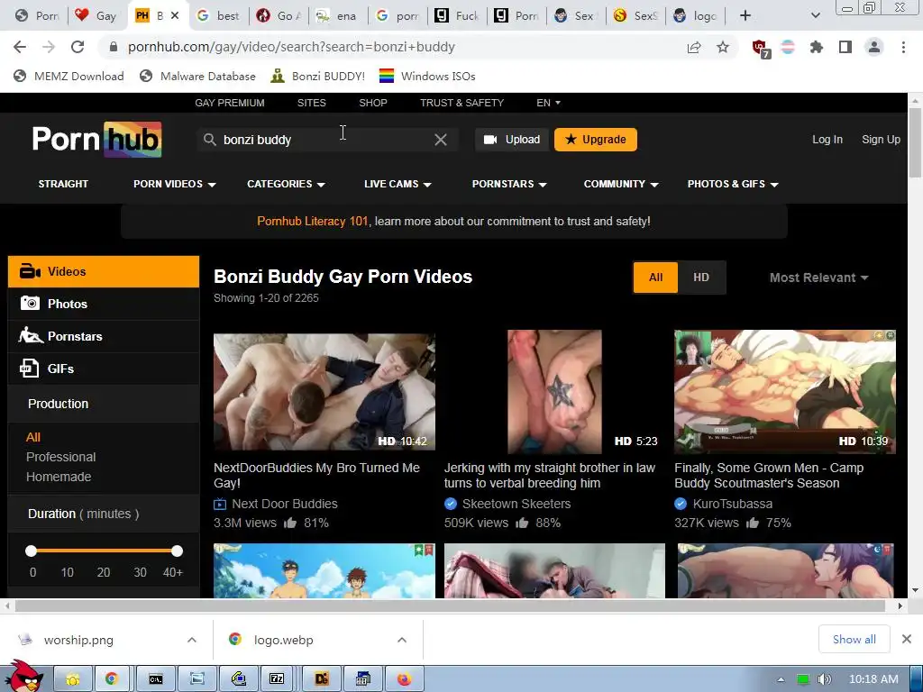Expand the CATEGORIES nav dropdown
The height and width of the screenshot is (692, 923).
[x=286, y=184]
